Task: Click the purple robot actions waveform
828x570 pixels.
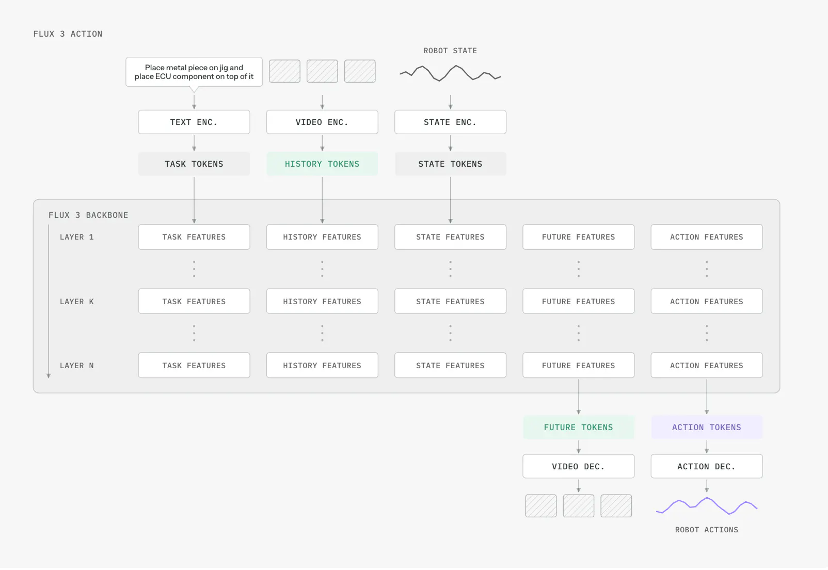Action: coord(707,506)
